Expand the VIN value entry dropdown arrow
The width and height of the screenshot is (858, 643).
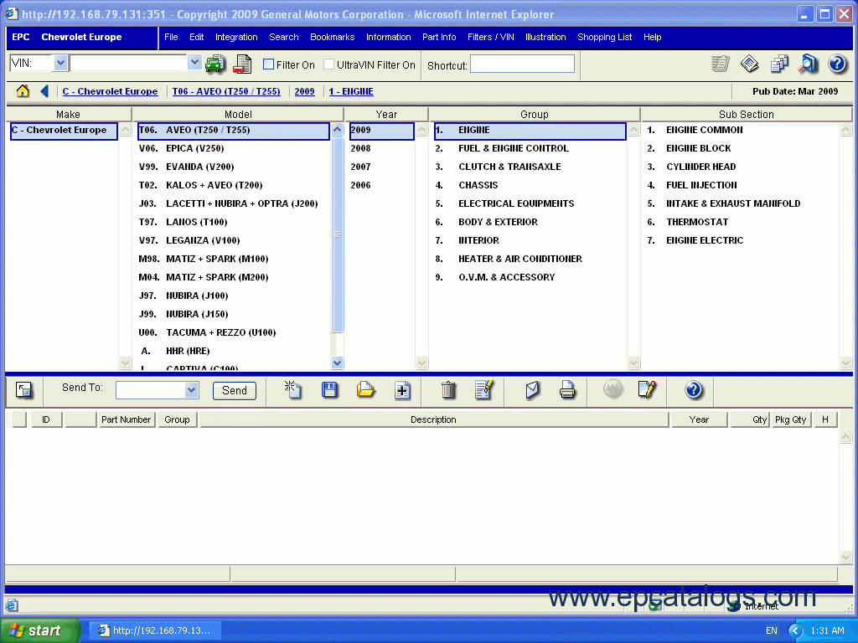tap(194, 63)
